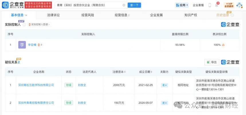
Task: Sort by 注册资本 column arrows
Action: 125,72
